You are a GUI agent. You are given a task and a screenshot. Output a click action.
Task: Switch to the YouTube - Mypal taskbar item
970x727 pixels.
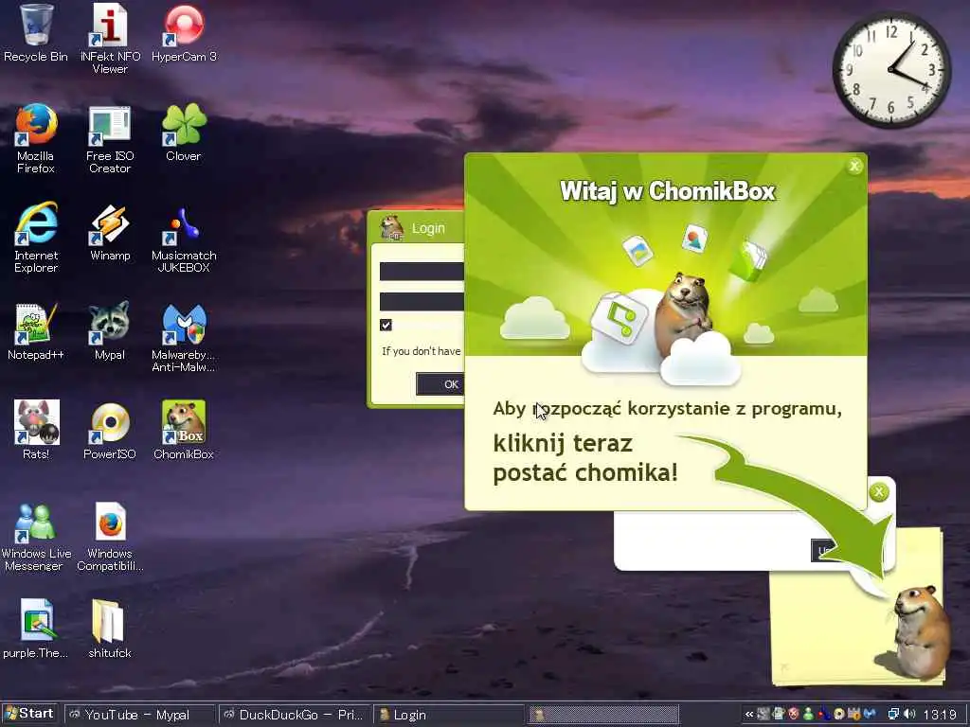pos(140,715)
